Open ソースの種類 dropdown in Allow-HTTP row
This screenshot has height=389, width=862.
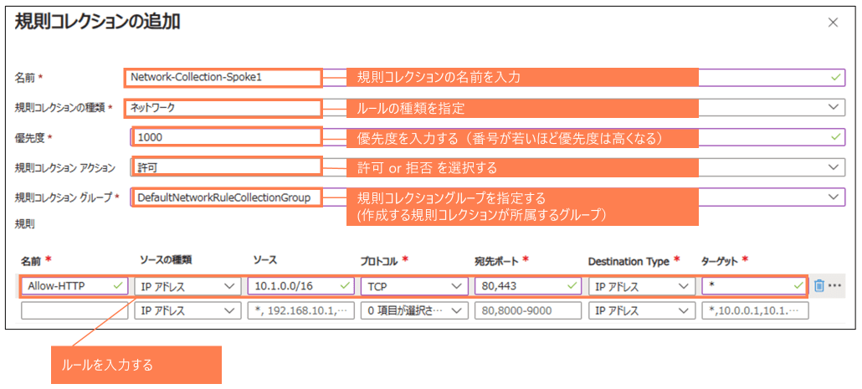tap(187, 286)
